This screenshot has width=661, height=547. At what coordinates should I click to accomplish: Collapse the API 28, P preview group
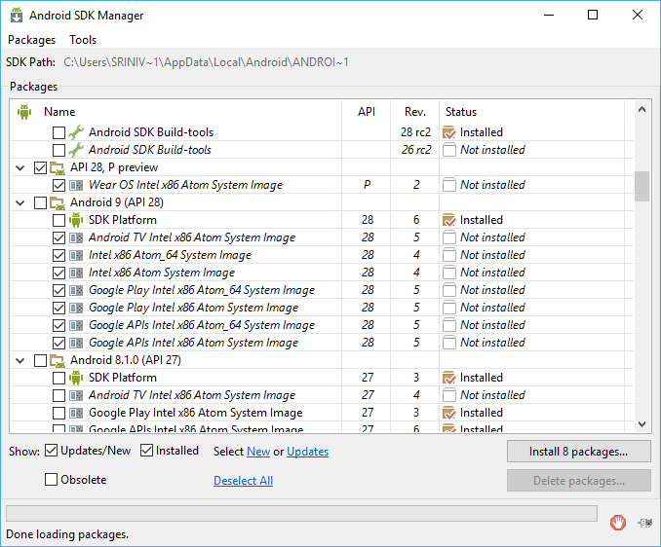20,167
